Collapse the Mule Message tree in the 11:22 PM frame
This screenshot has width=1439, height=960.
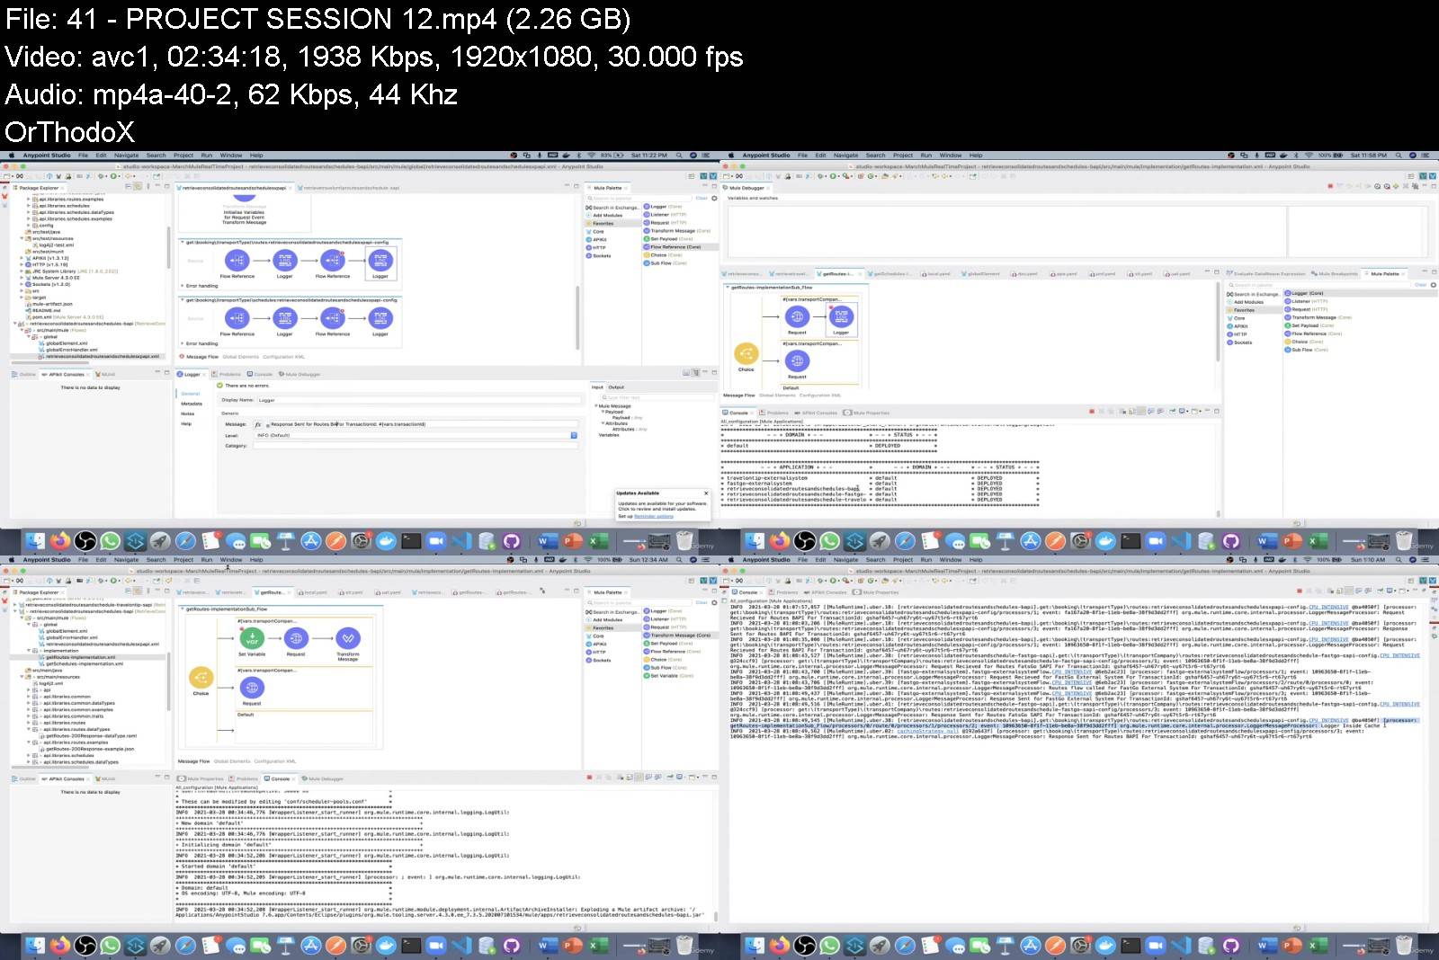[594, 406]
